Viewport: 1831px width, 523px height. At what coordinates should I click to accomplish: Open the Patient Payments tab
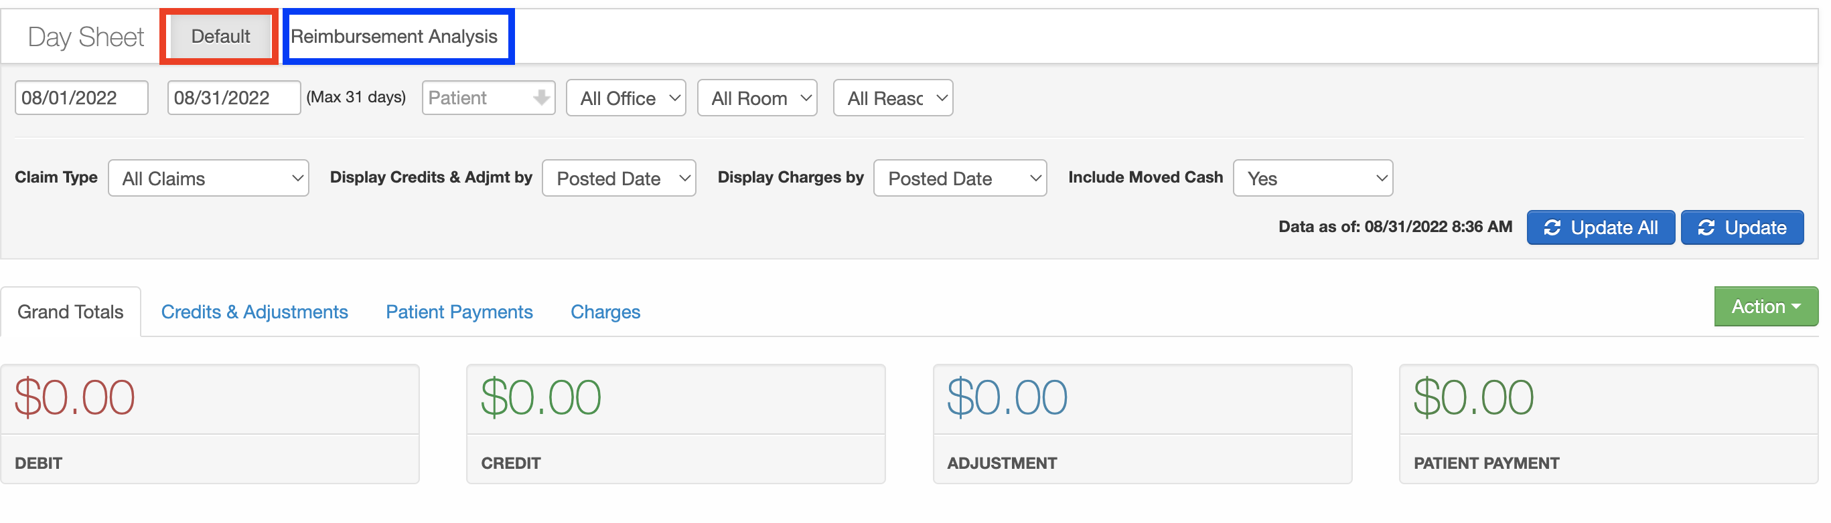(459, 312)
